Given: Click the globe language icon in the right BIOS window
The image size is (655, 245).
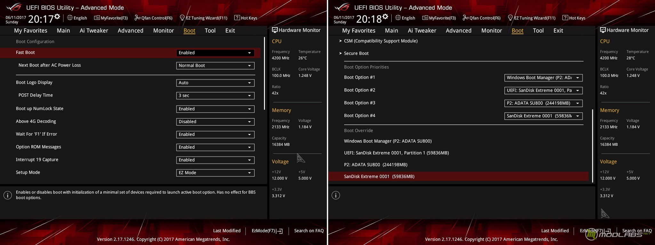Looking at the screenshot, I should 398,18.
